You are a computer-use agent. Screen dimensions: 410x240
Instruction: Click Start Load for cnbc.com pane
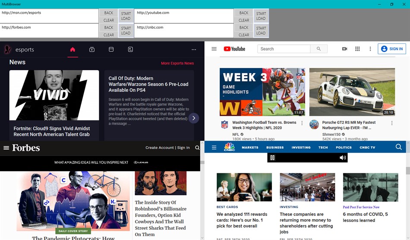[x=261, y=31]
